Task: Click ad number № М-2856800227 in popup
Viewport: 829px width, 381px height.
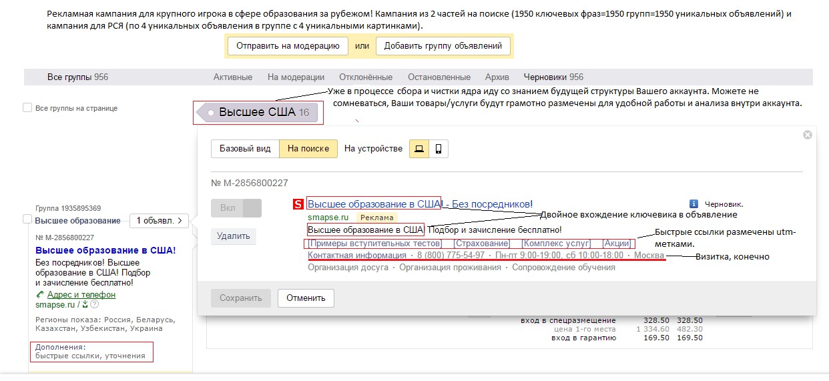Action: 249,183
